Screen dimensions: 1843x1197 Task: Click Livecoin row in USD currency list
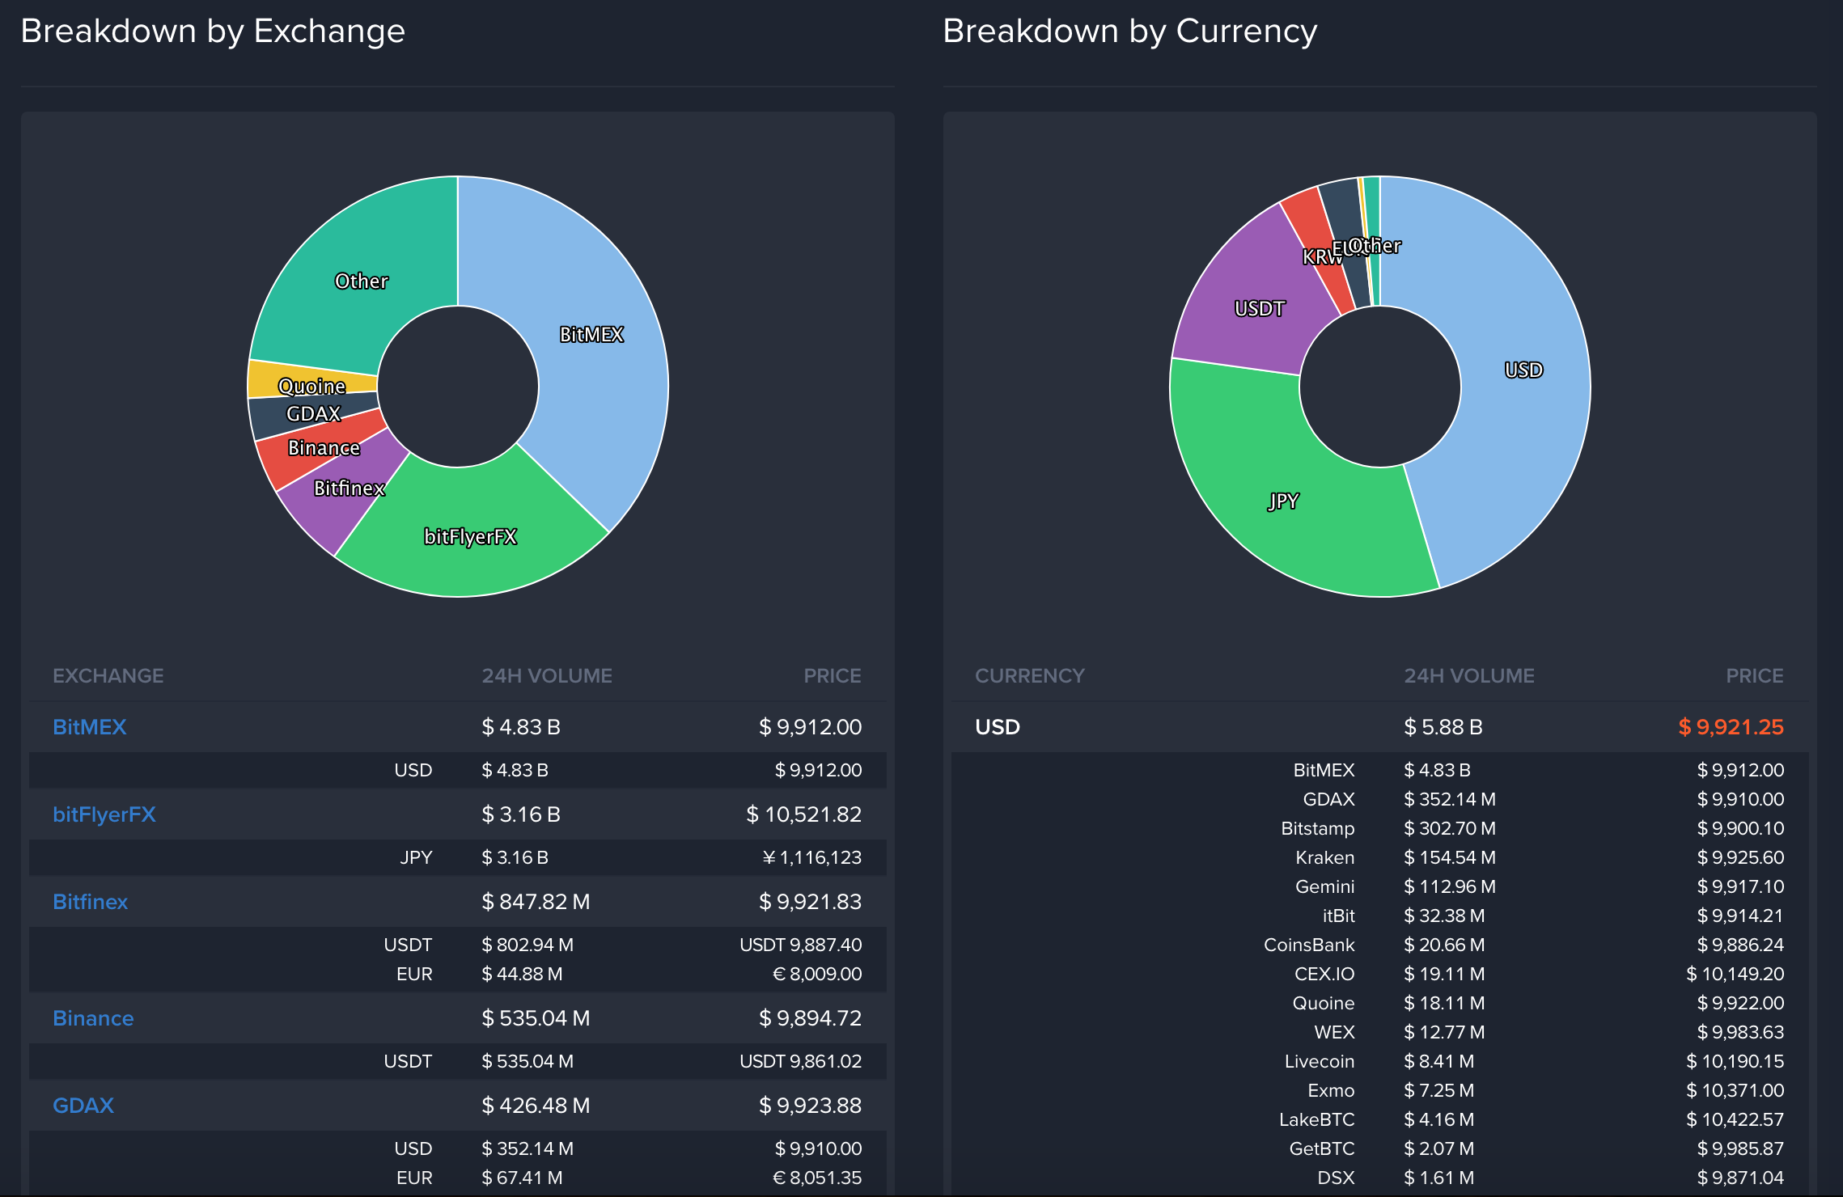tap(1380, 1061)
